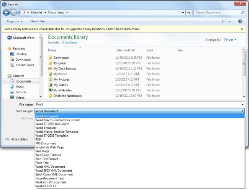
Task: Select Libraries in navigation pane
Action: pos(16,76)
